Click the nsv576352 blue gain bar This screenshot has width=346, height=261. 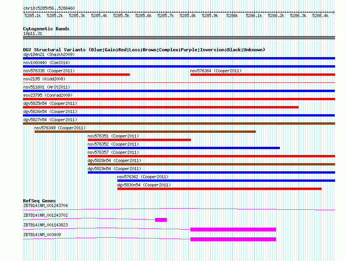pos(184,148)
